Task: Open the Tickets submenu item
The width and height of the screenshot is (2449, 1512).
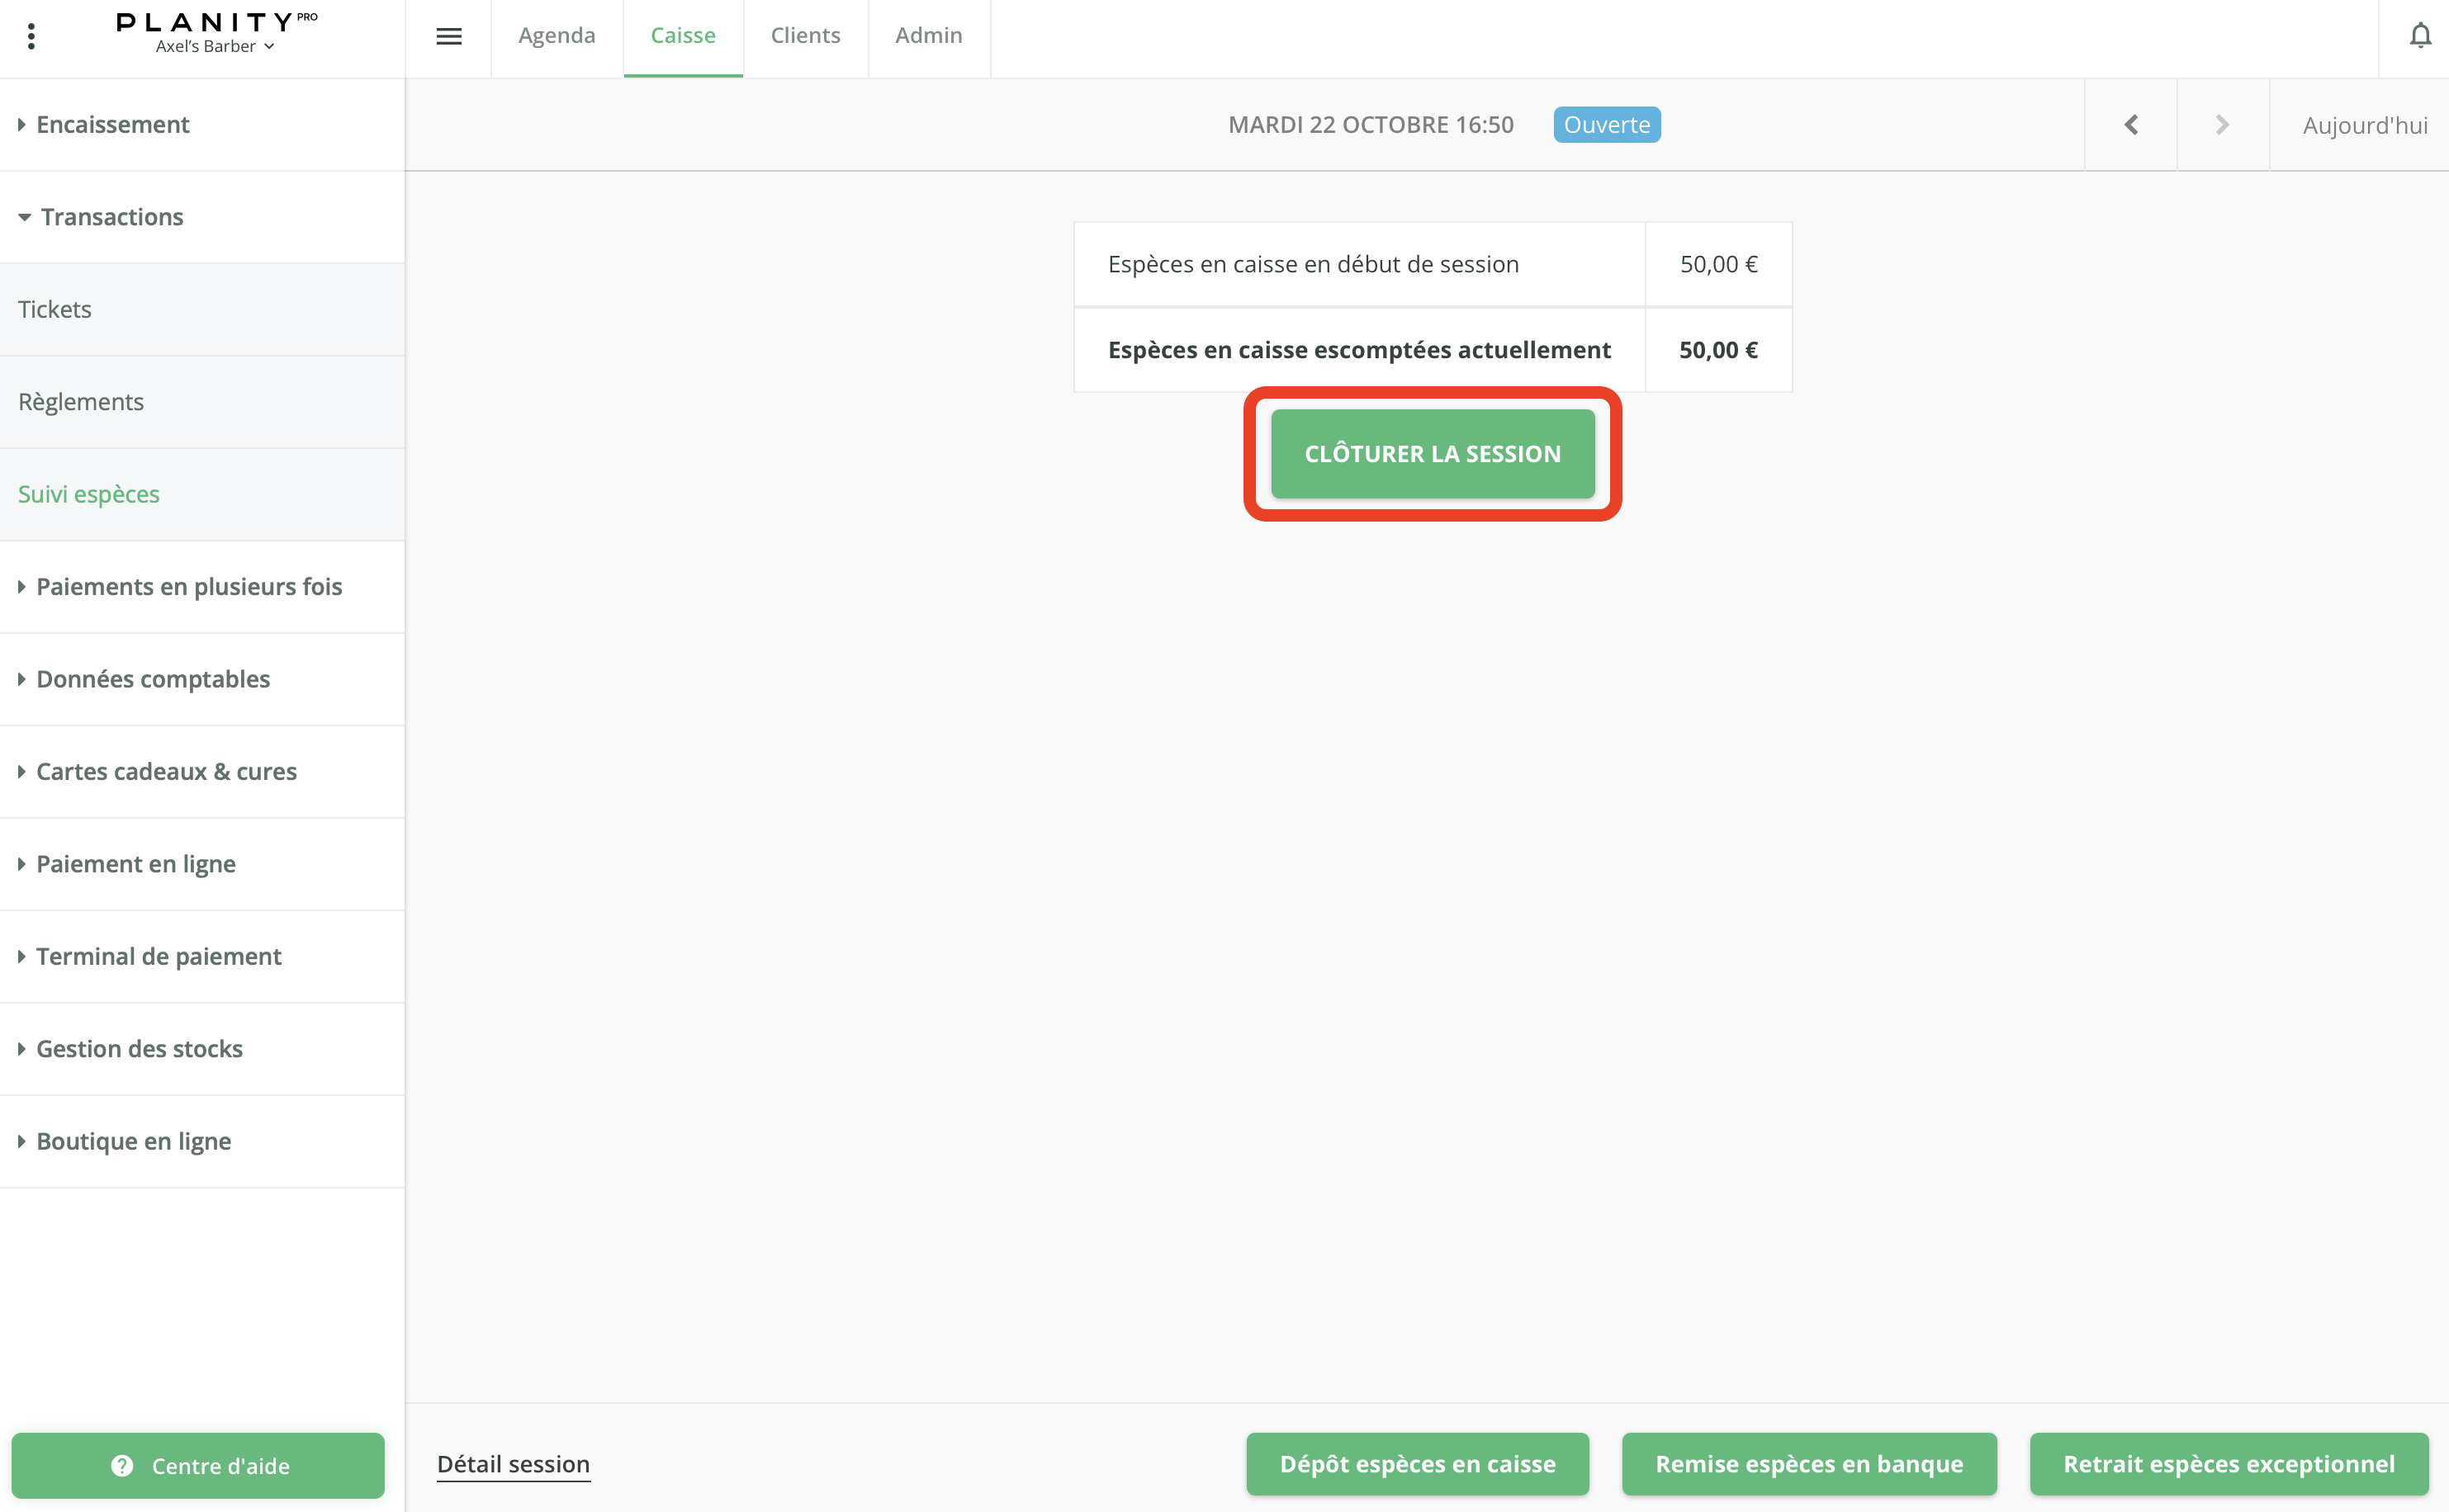Action: (55, 310)
